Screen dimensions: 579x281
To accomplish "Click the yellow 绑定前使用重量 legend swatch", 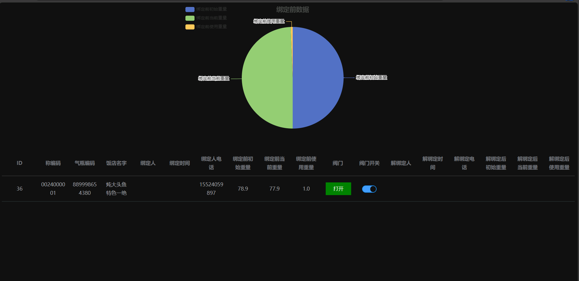I will [x=190, y=27].
